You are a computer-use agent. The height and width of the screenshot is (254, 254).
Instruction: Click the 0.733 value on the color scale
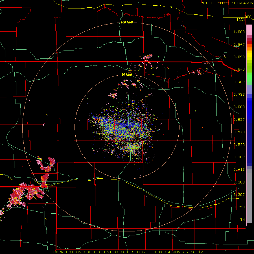239,95
